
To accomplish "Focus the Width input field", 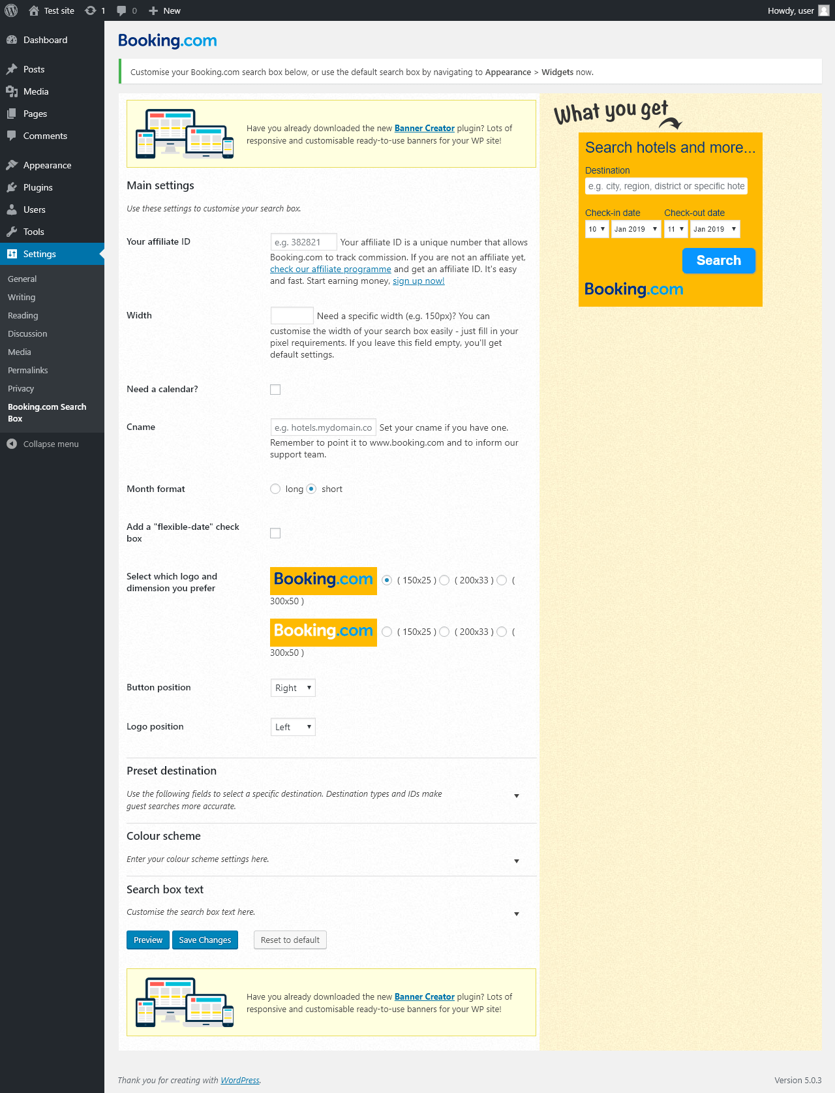I will pos(292,316).
